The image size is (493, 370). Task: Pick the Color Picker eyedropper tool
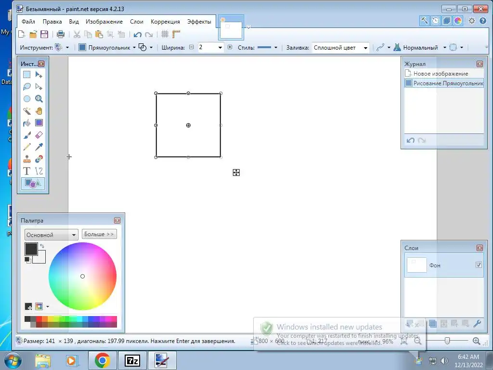pyautogui.click(x=39, y=147)
